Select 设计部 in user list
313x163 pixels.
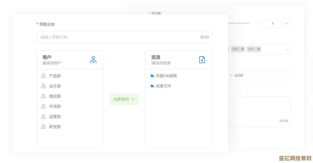click(x=55, y=86)
